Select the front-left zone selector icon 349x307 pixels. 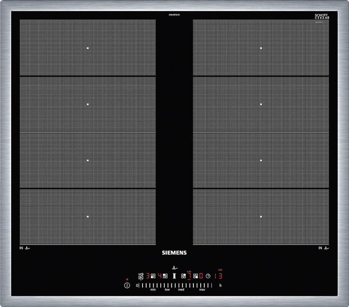153,276
